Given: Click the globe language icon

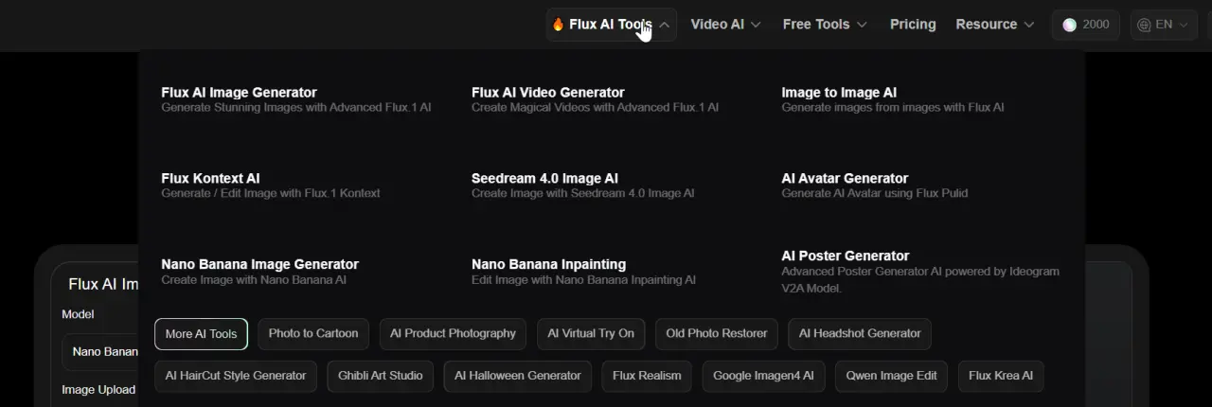Looking at the screenshot, I should pos(1144,25).
